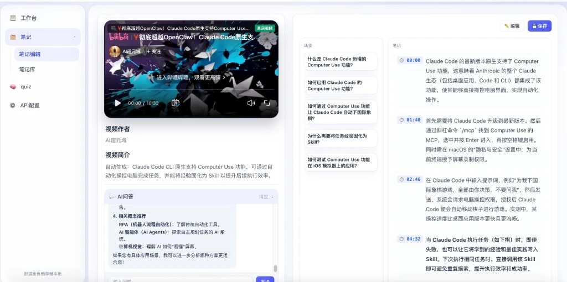Click 进入哔哩哔哩，观看更高清 link
Image resolution: width=567 pixels, height=282 pixels.
[x=190, y=77]
